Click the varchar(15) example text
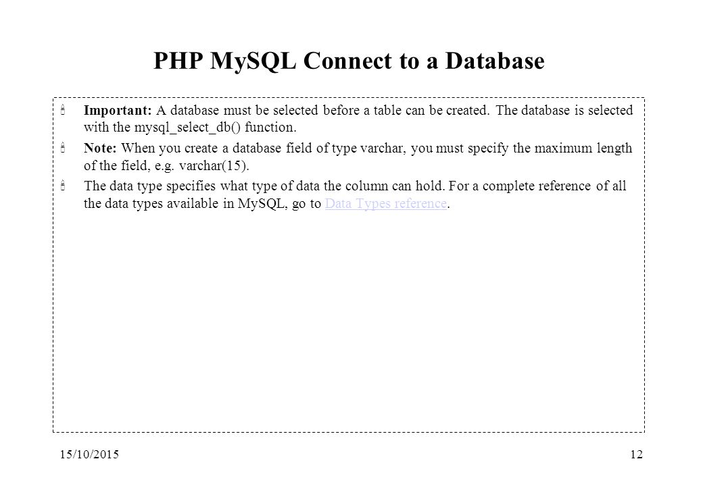Image resolution: width=703 pixels, height=486 pixels. (212, 166)
